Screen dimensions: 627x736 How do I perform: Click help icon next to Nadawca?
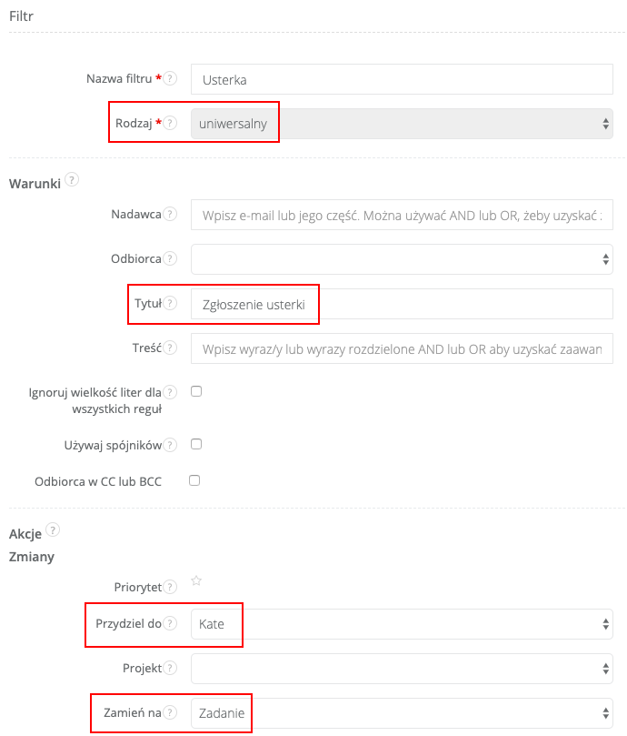(171, 215)
